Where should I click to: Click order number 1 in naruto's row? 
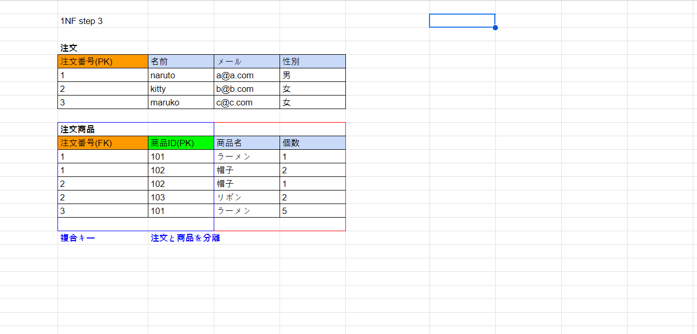tap(103, 75)
